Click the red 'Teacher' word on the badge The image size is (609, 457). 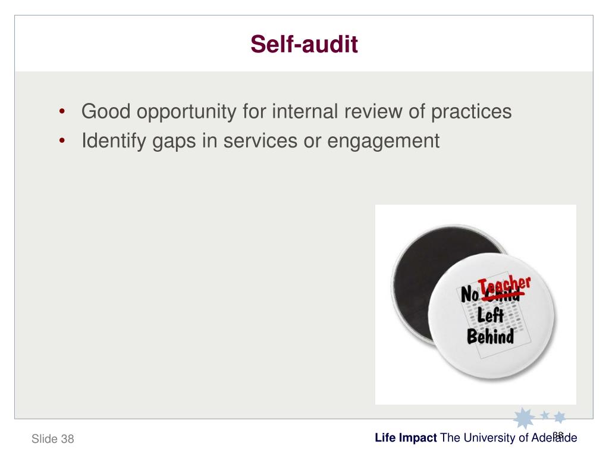point(504,285)
